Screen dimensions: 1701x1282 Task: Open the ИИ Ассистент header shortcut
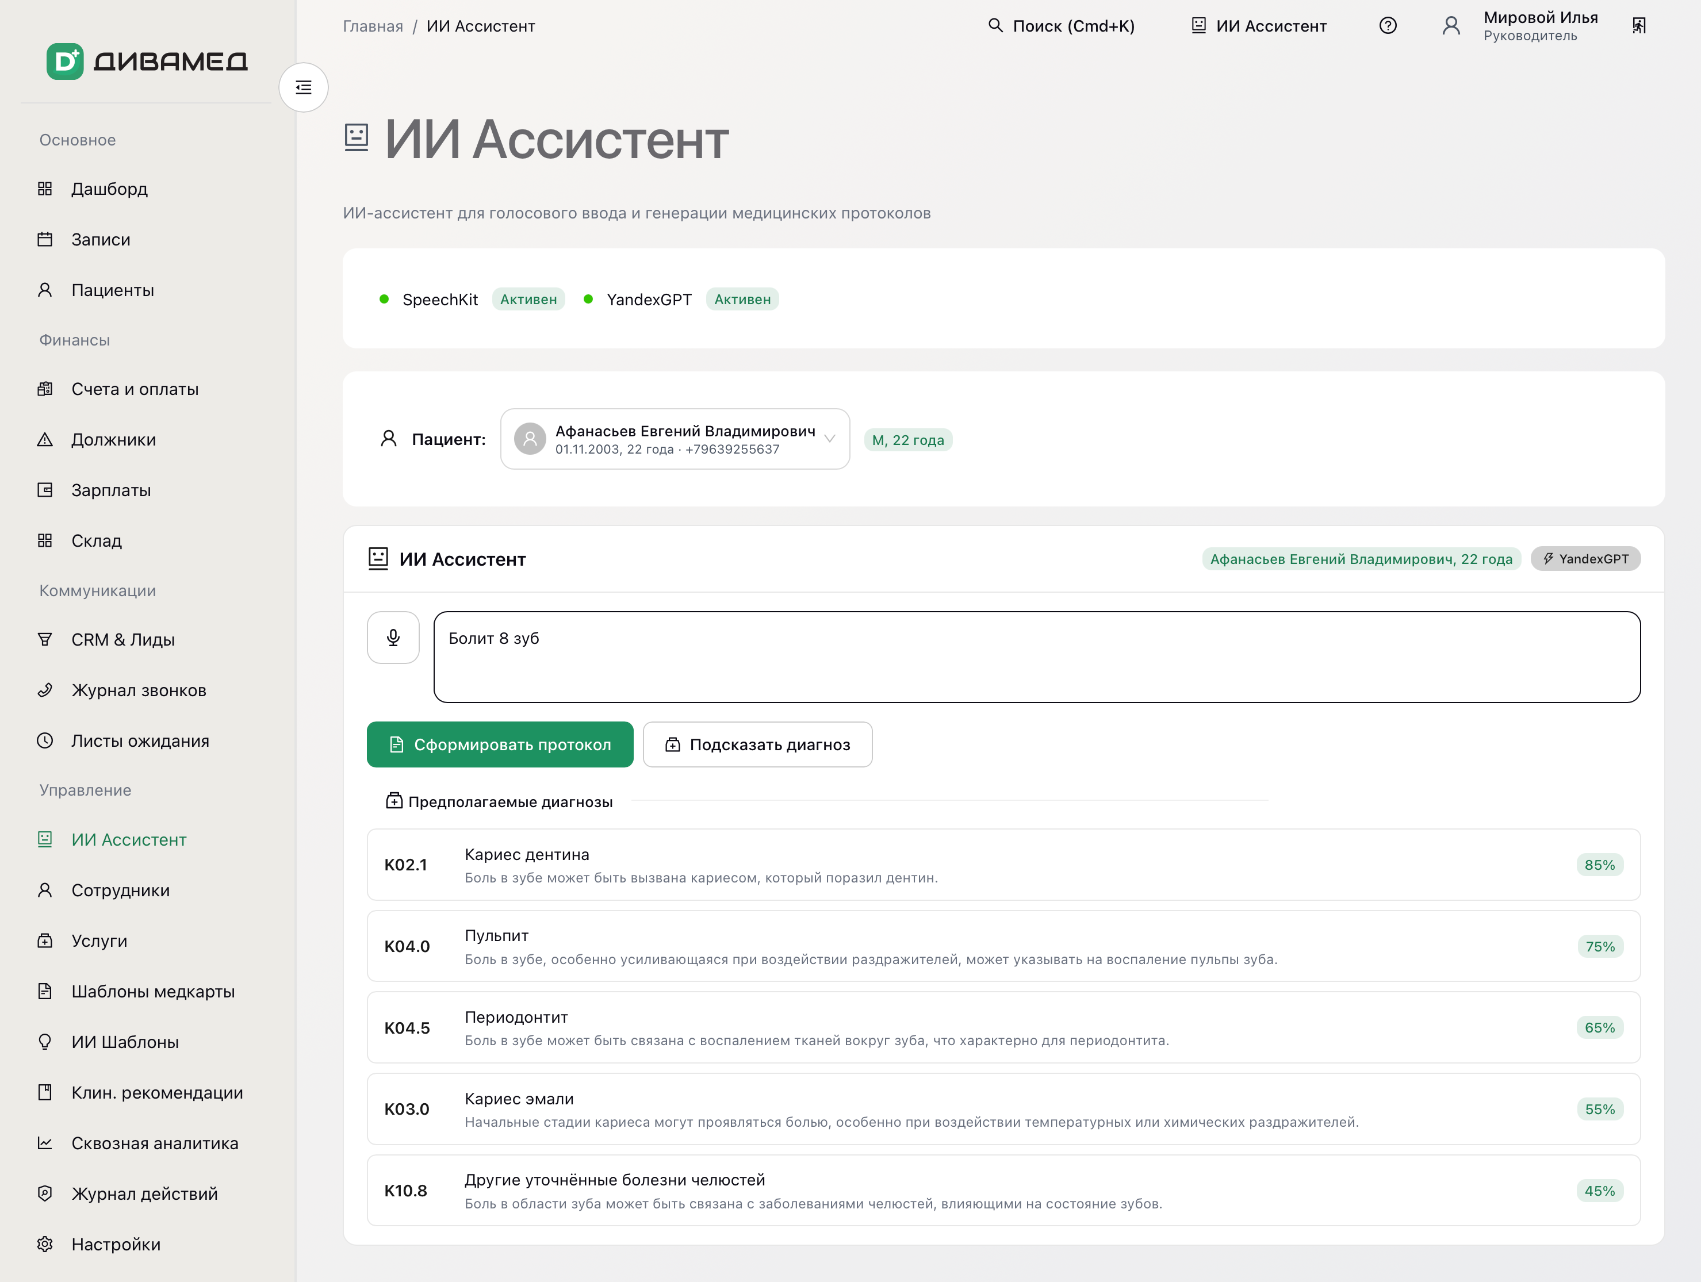tap(1259, 26)
